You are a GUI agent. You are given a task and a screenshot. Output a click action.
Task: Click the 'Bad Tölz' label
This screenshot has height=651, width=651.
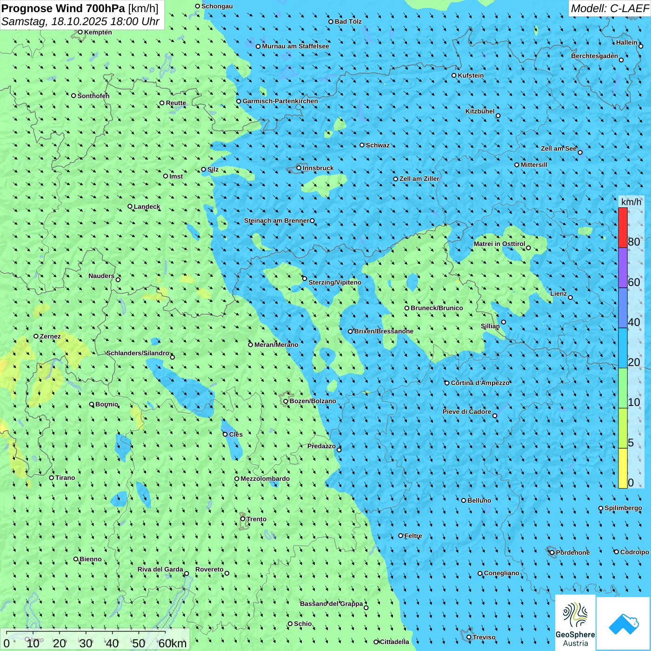(x=348, y=21)
